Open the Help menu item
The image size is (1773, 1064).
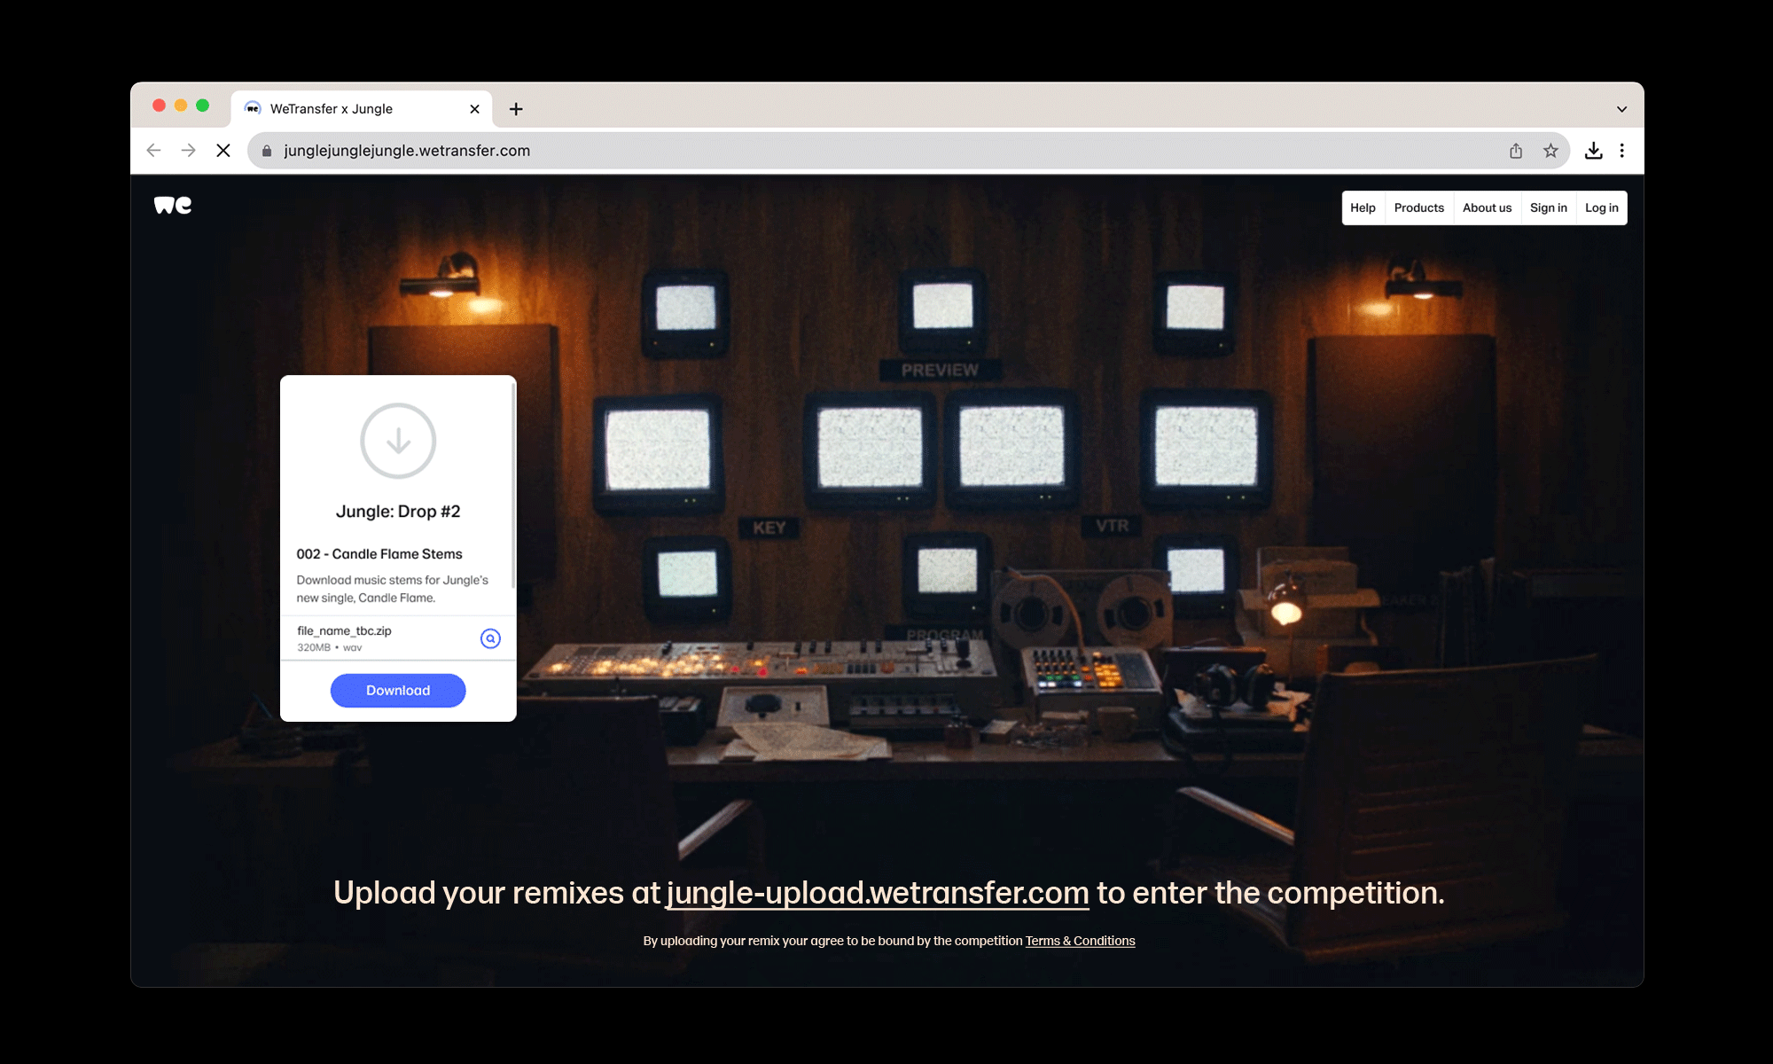pyautogui.click(x=1363, y=208)
